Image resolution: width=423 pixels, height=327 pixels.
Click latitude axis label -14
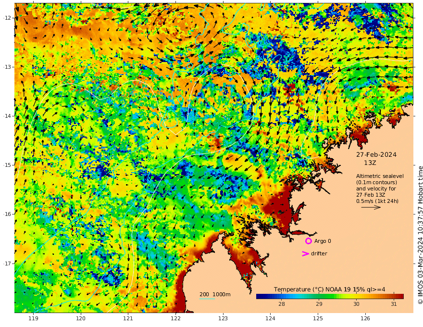pos(7,116)
